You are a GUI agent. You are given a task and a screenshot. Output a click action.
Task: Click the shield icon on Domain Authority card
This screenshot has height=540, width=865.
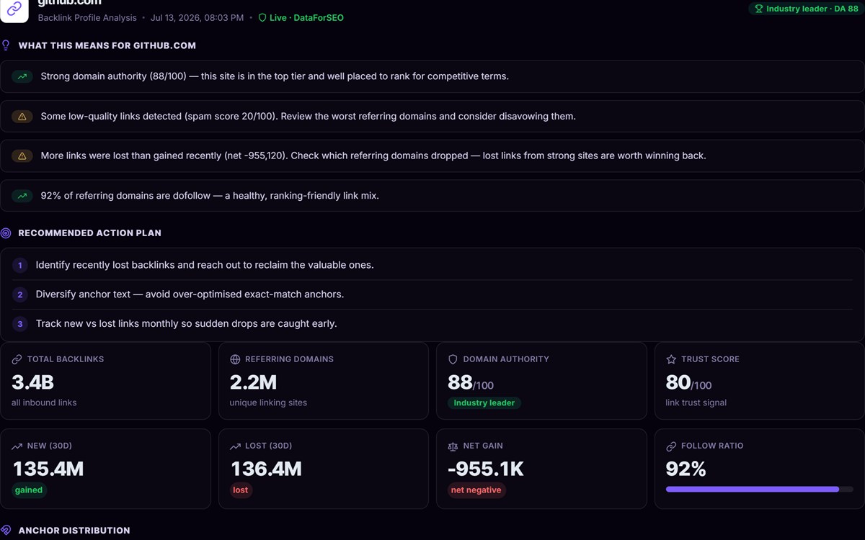point(453,359)
